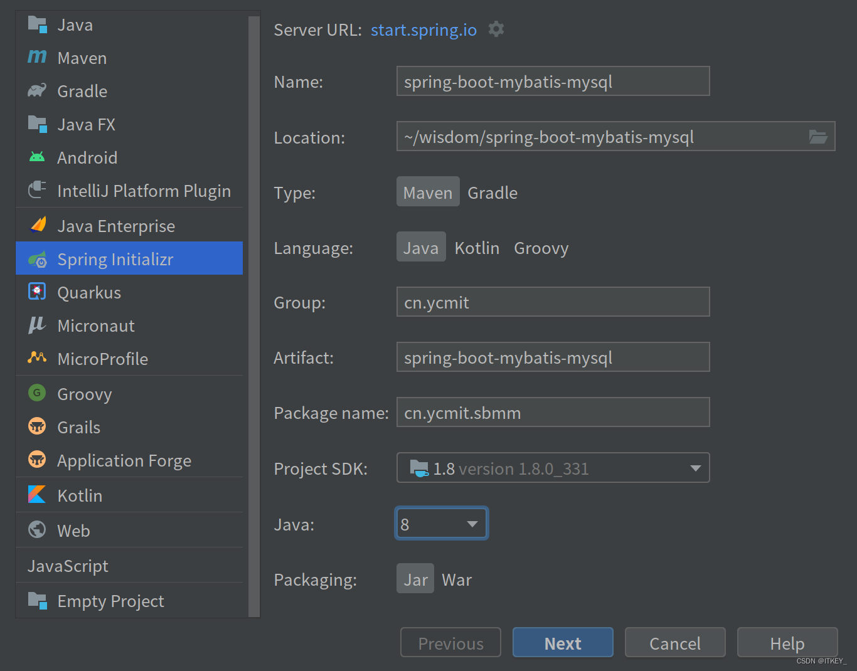Click the Android robot icon
The width and height of the screenshot is (857, 671).
(38, 157)
